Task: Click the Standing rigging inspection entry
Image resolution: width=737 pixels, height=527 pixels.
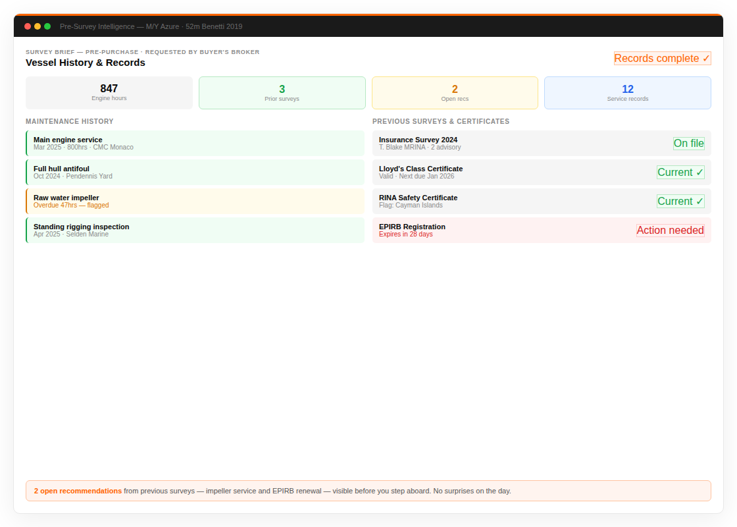Action: click(195, 230)
